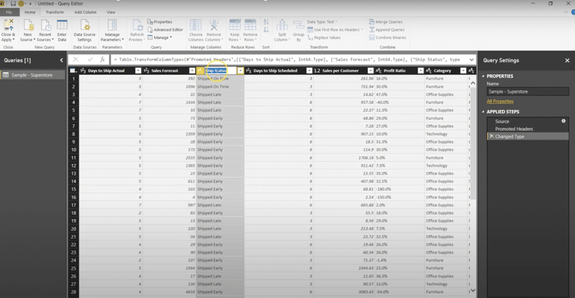Screen dimensions: 575x298
Task: Expand the formula bar with chevron
Action: point(471,59)
